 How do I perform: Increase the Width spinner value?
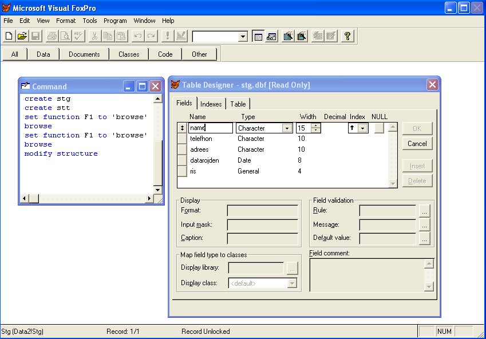coord(315,125)
